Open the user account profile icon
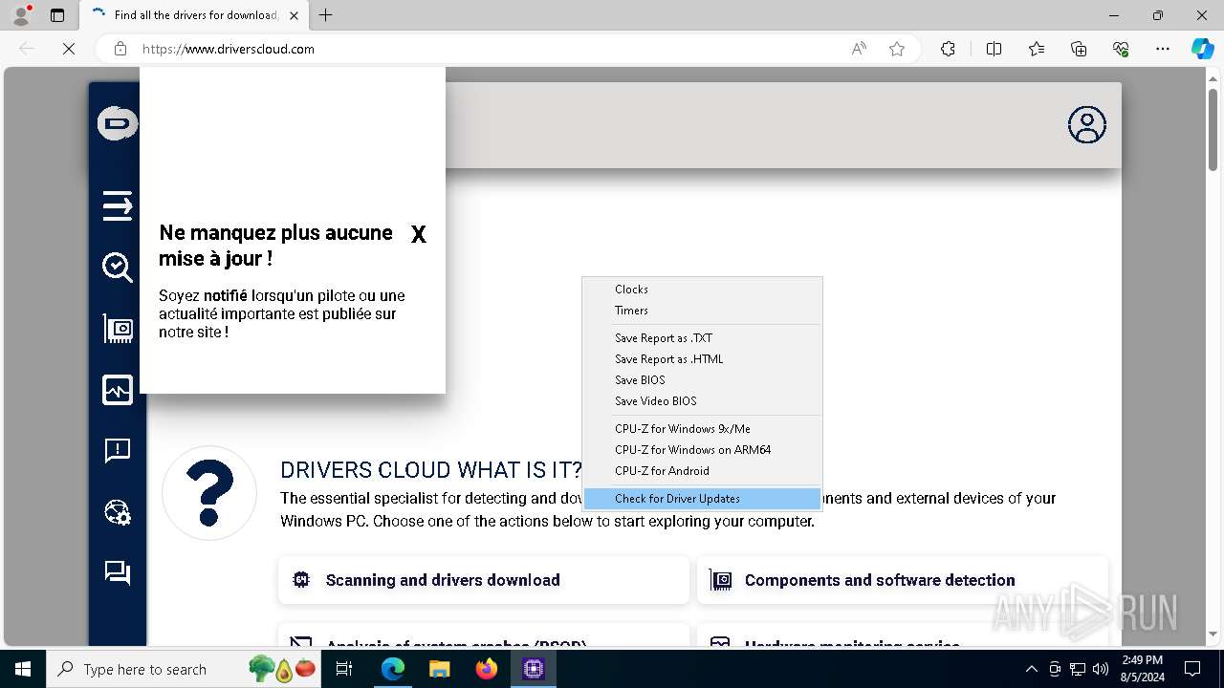 pos(1087,124)
